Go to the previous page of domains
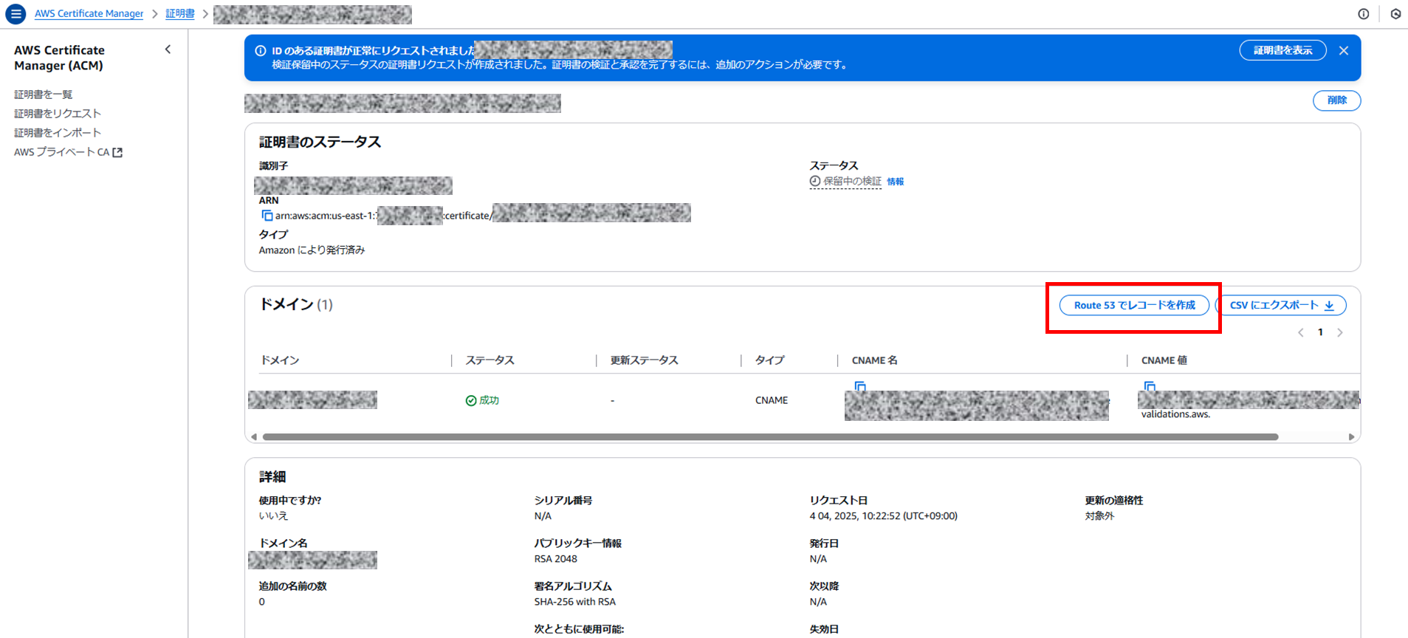This screenshot has height=638, width=1408. click(1301, 332)
